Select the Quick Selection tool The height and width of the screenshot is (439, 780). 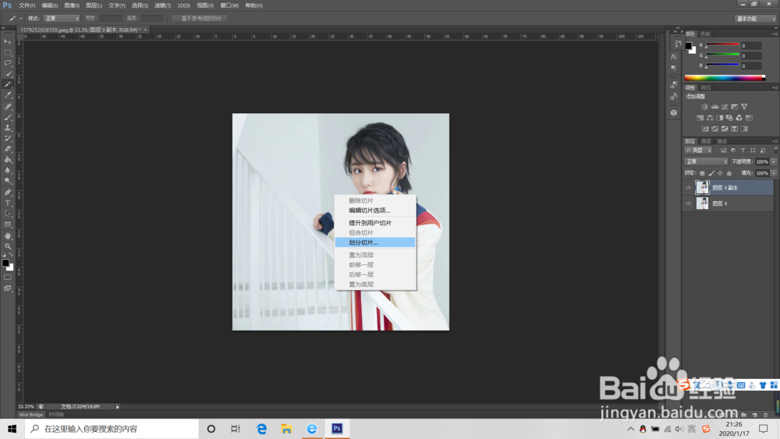click(x=8, y=74)
